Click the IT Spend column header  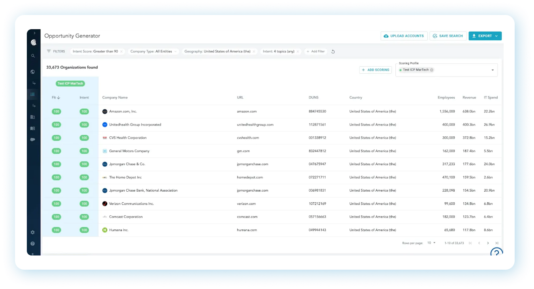pyautogui.click(x=491, y=97)
